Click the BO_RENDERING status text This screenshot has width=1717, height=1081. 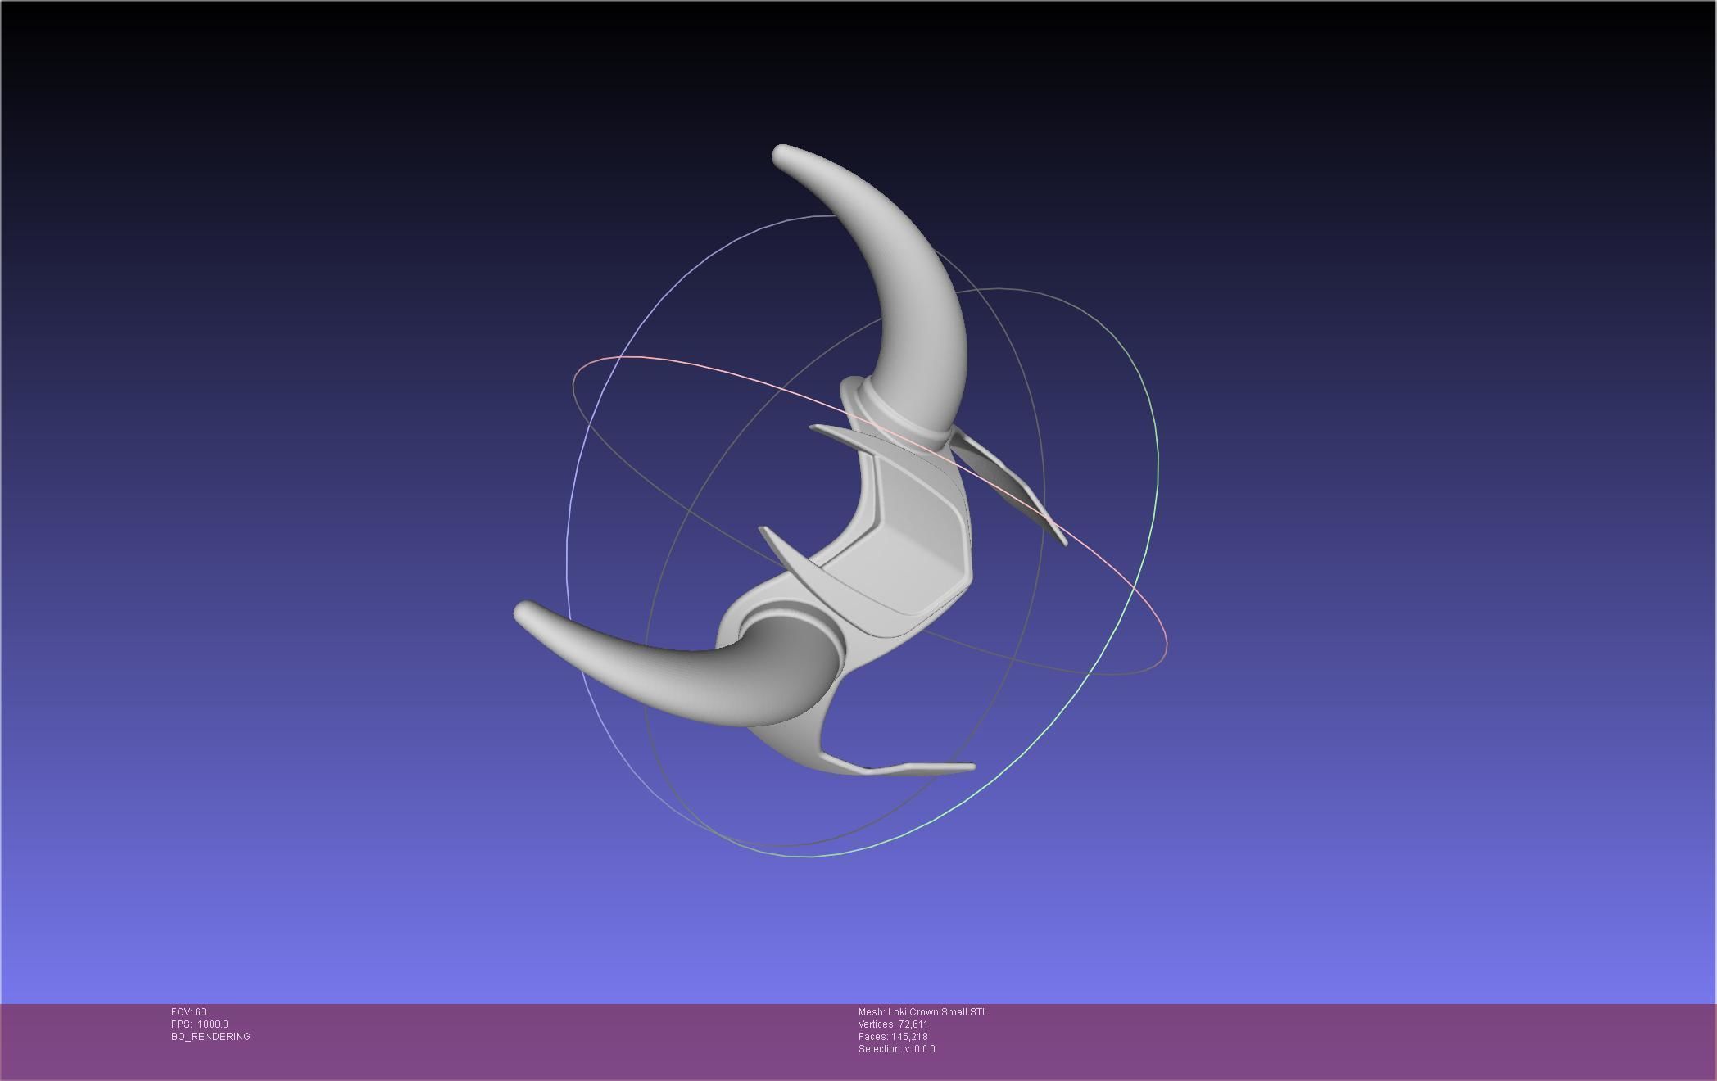click(x=211, y=1037)
